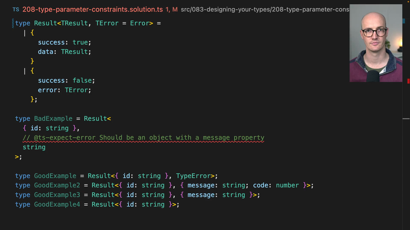Place cursor on the GoodExample4 type name

(x=57, y=204)
